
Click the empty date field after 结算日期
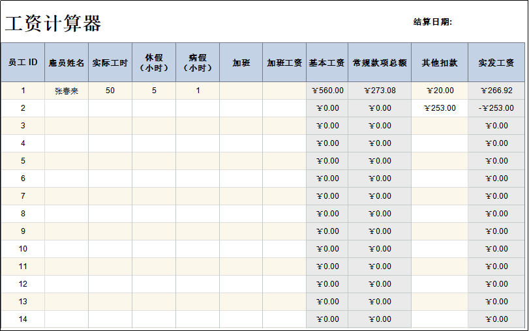[489, 22]
